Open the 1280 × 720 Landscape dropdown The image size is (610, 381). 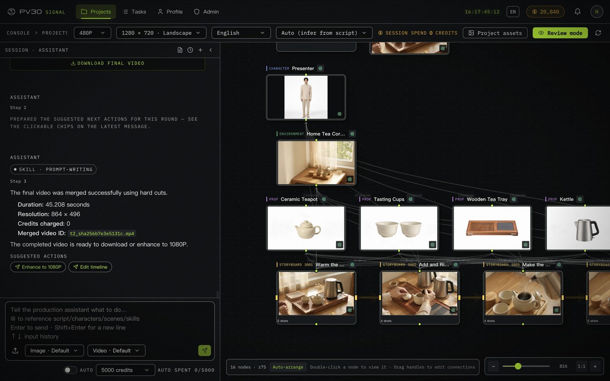(x=161, y=33)
